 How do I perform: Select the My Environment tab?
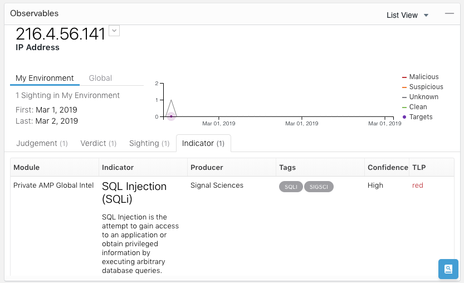pos(45,78)
